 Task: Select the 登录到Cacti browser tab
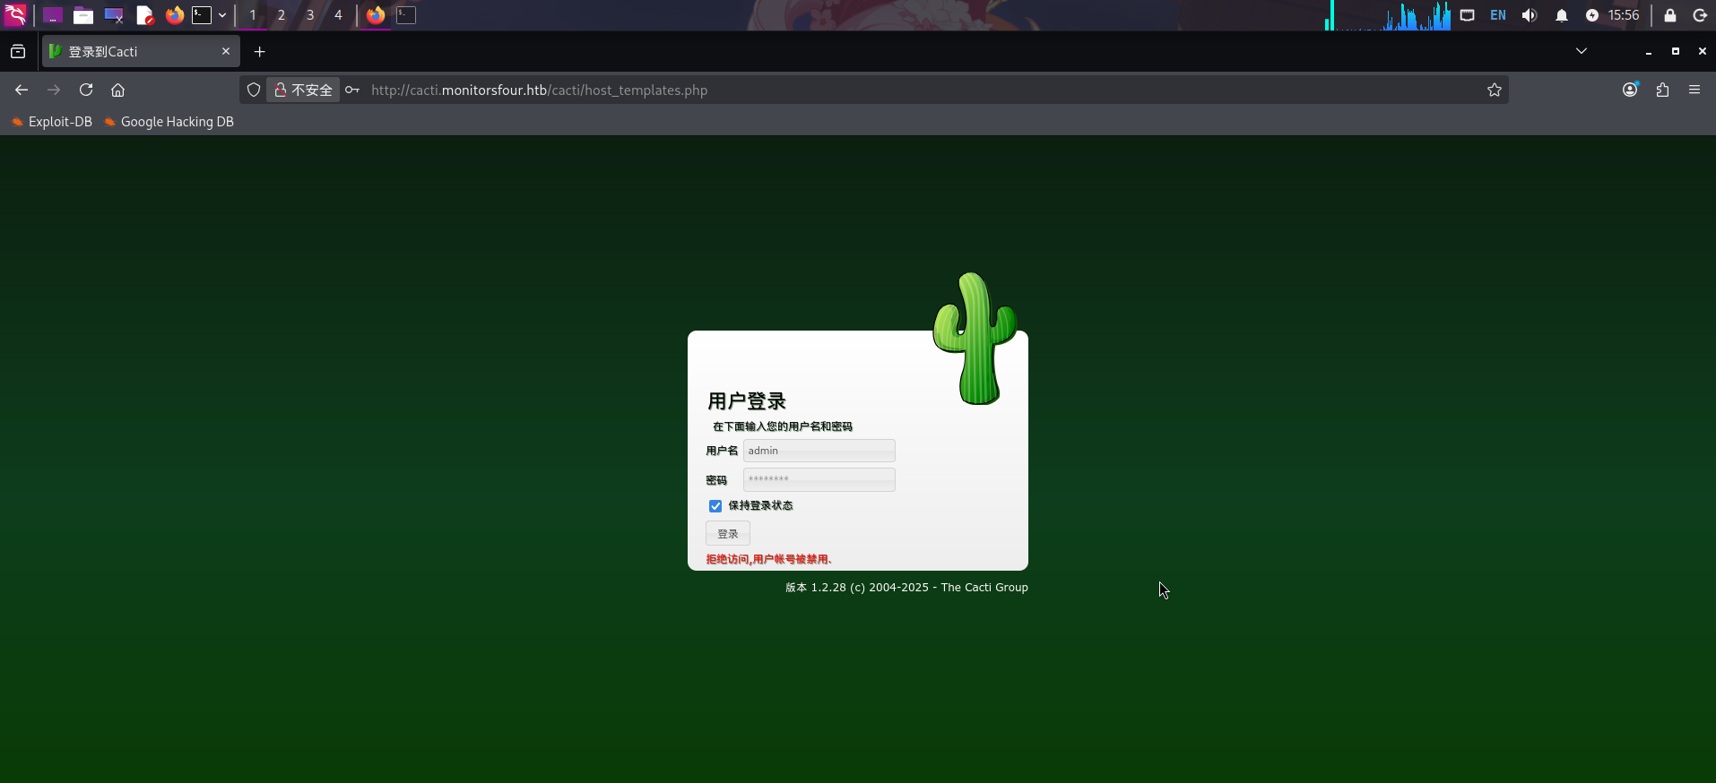point(141,52)
